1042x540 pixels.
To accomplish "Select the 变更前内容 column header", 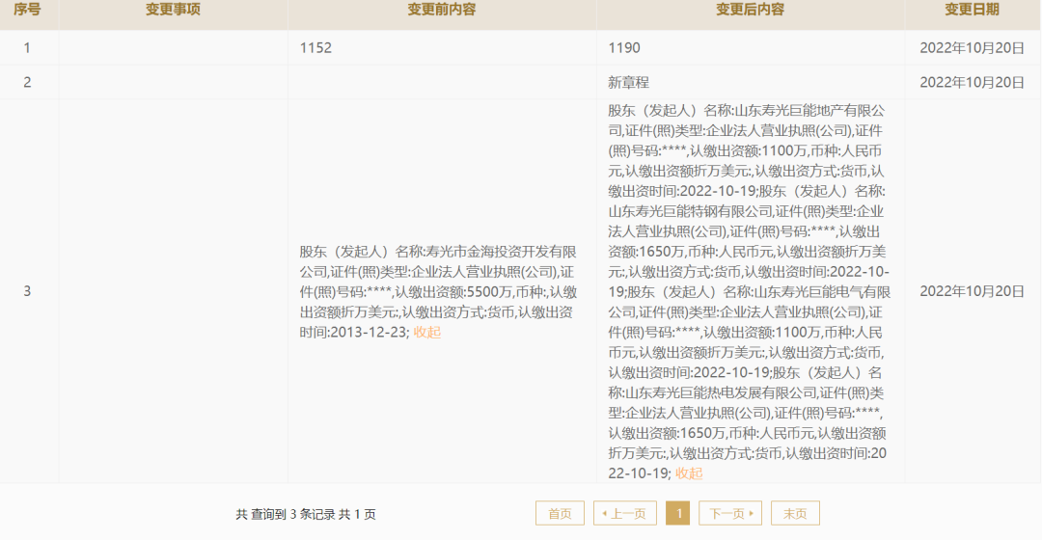I will point(442,10).
